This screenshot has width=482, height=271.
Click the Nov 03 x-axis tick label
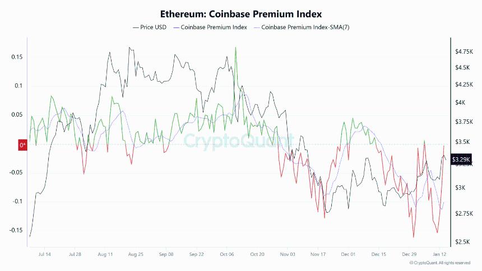point(288,254)
